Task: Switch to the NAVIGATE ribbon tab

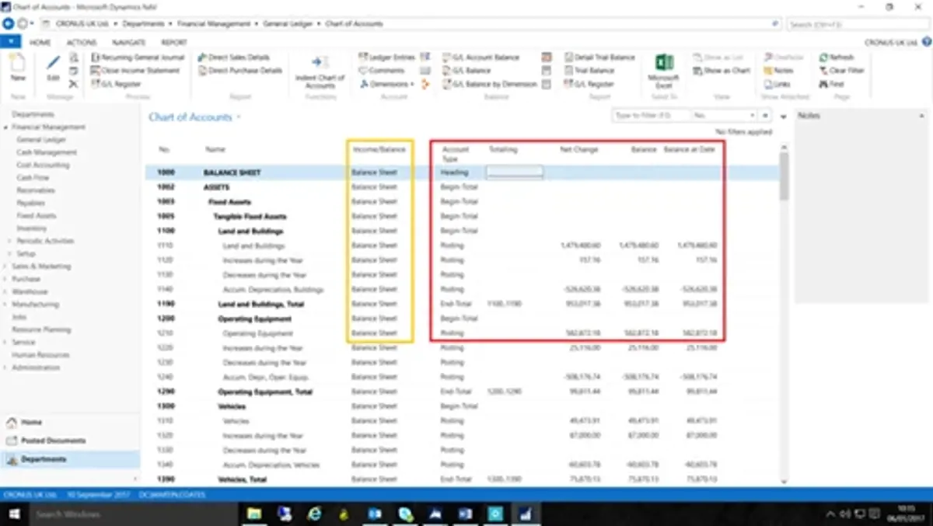Action: (128, 43)
